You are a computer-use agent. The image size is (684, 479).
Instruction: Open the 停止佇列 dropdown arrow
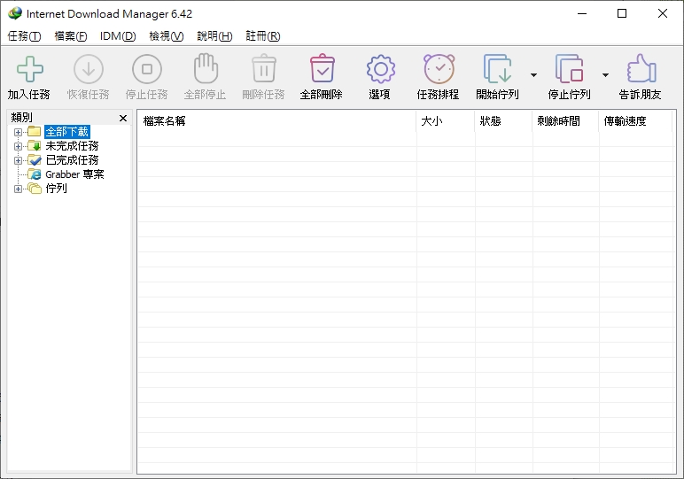coord(605,75)
